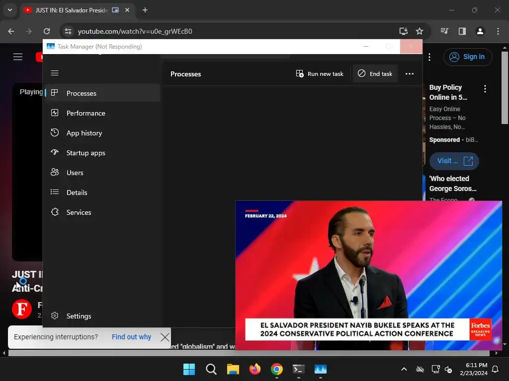Screen dimensions: 509x381
Task: Open Windows Start menu
Action: 189,369
